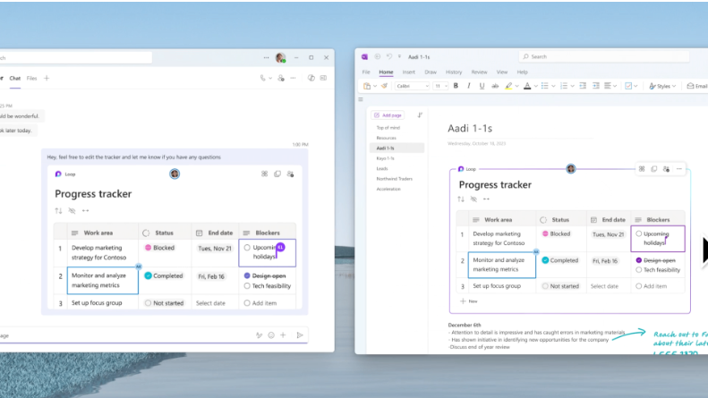This screenshot has width=708, height=398.
Task: Click the open panel icon in Teams header
Action: click(x=323, y=78)
